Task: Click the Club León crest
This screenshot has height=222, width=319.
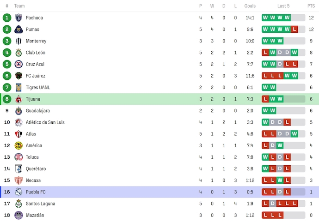Action: click(18, 53)
